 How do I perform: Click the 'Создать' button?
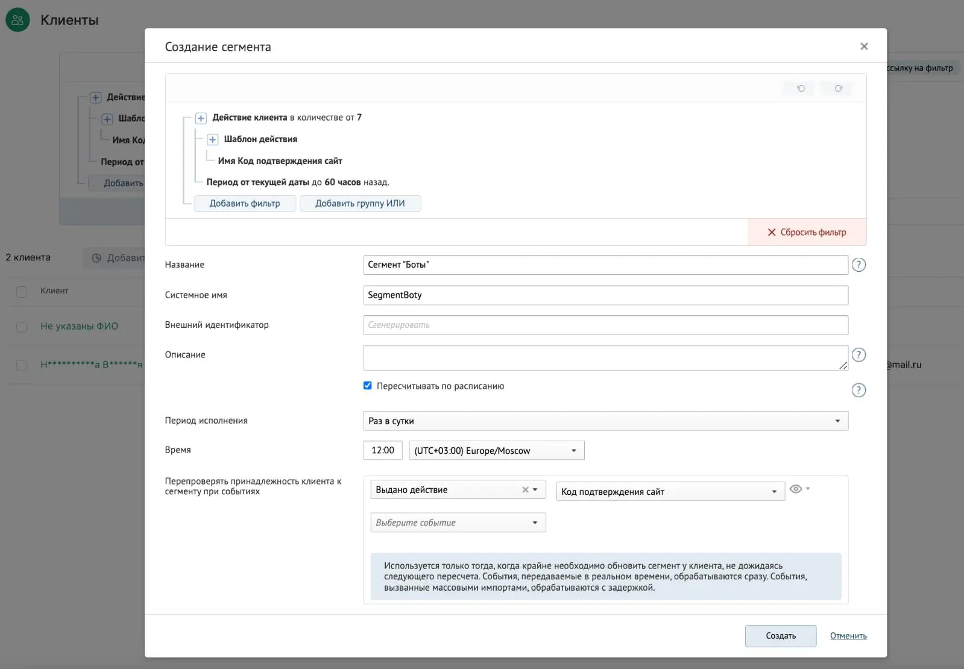point(781,636)
